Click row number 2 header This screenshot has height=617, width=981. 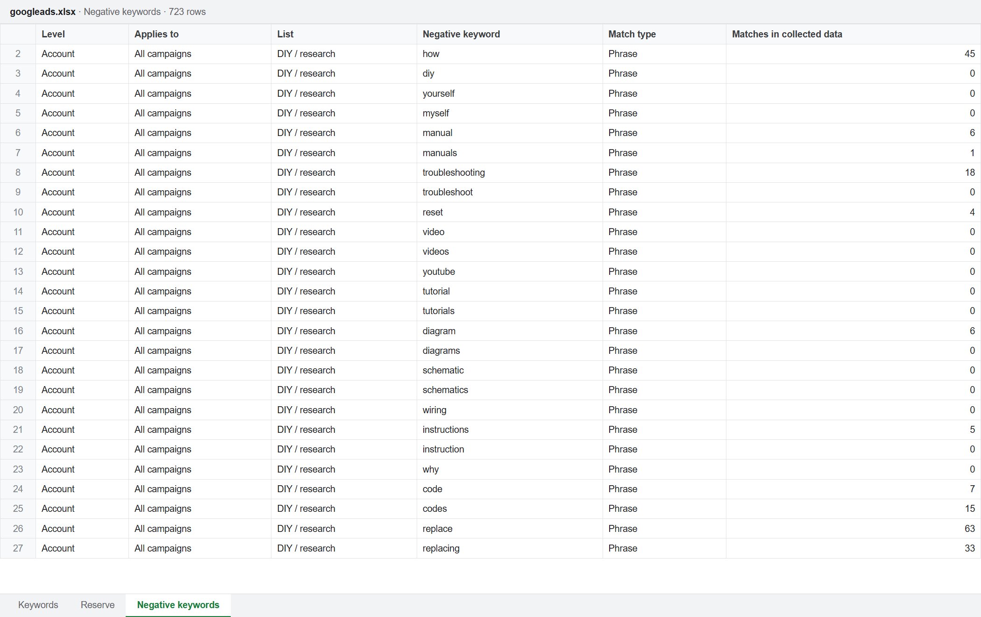(18, 54)
